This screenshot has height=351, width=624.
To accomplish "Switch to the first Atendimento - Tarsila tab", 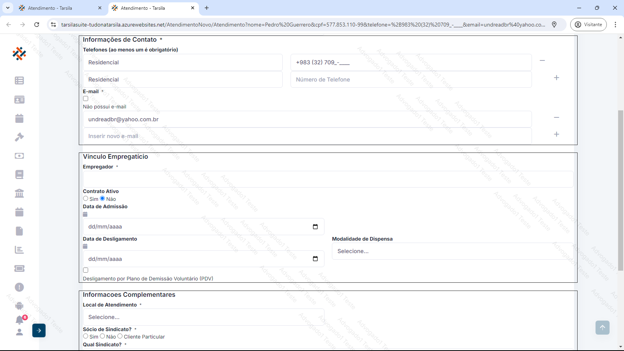I will pos(58,8).
